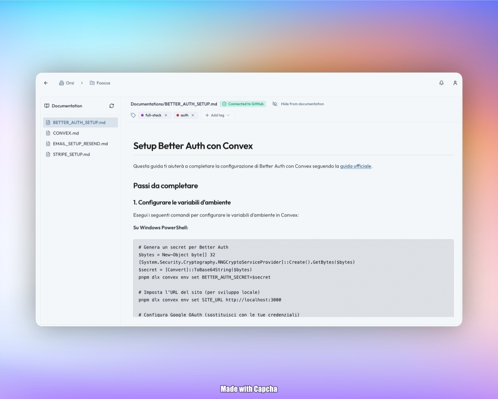This screenshot has height=399, width=498.
Task: Toggle Hide from documentation
Action: (298, 104)
